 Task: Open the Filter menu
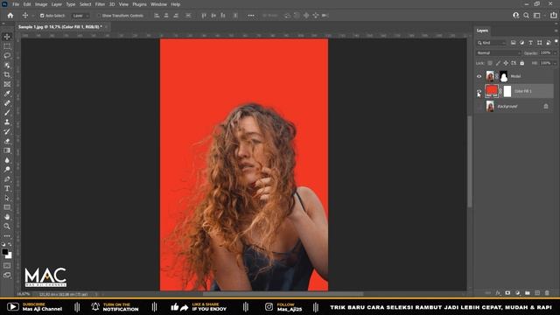(100, 4)
